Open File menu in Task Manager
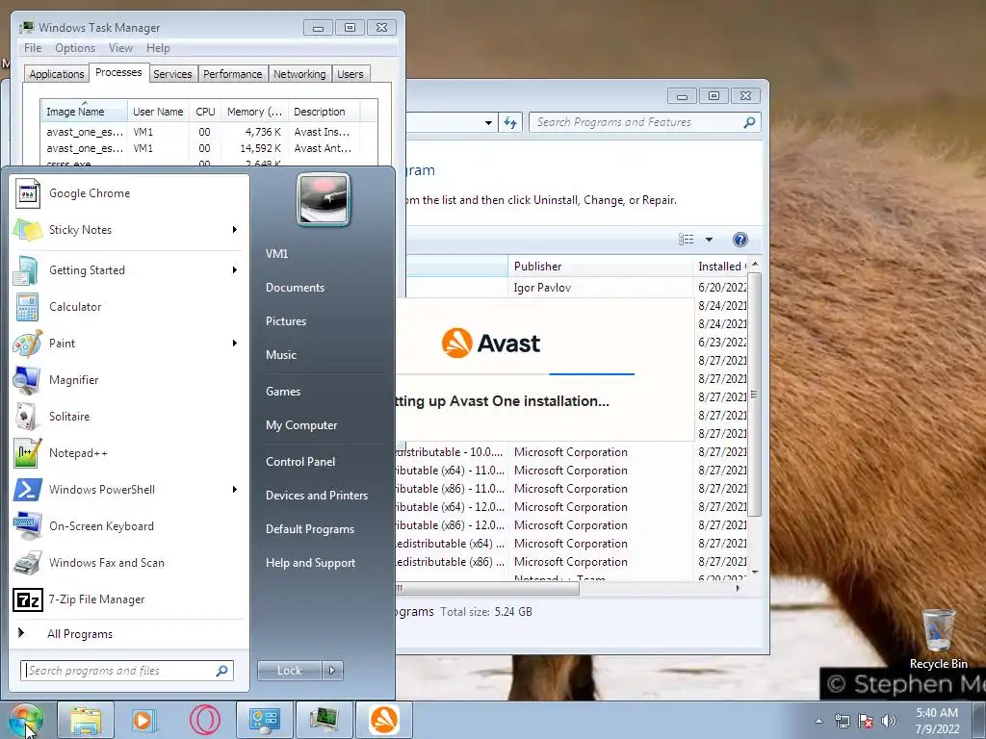 click(x=33, y=48)
